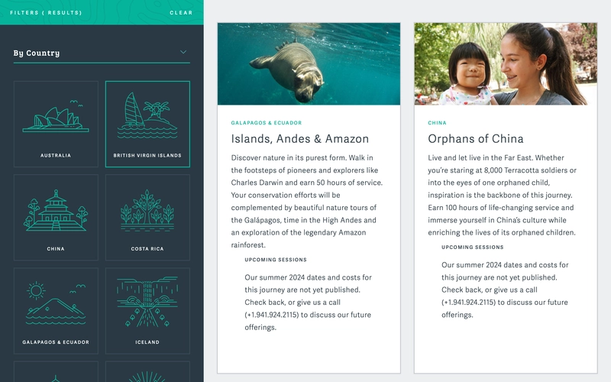Pick the Galapagos & Ecuador mountain icon

pos(56,303)
